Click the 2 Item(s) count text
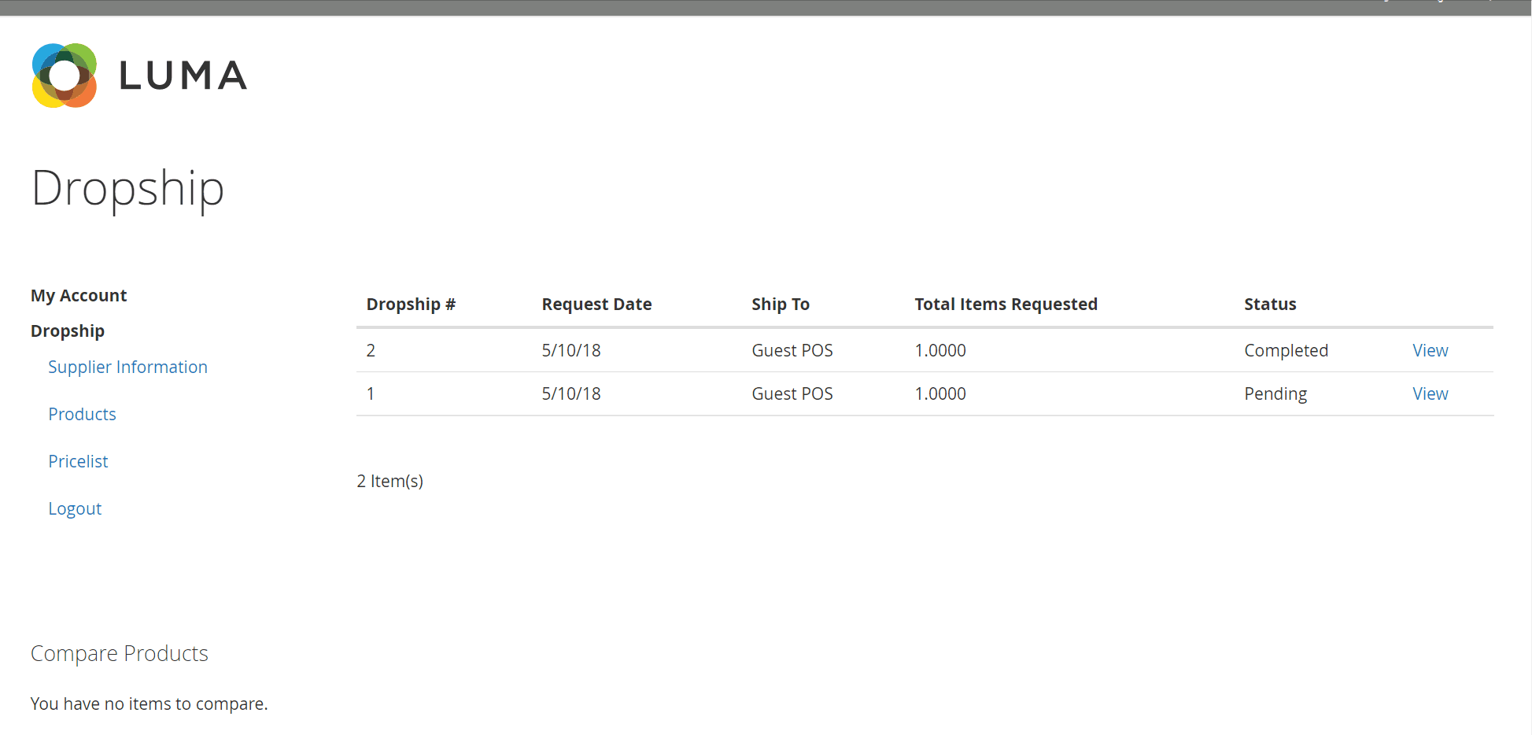 click(x=389, y=481)
